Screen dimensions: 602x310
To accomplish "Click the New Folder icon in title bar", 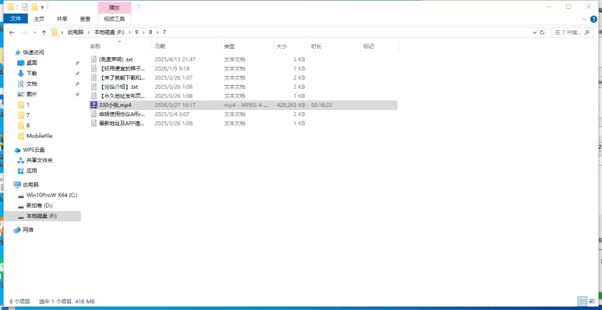I will (x=35, y=7).
